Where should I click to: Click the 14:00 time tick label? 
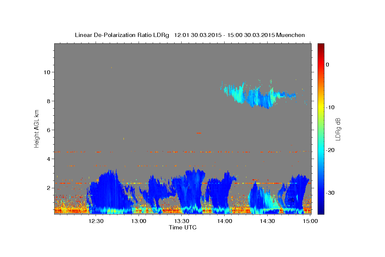[x=224, y=221]
